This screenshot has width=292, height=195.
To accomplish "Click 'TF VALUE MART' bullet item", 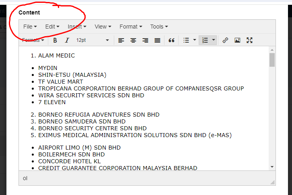I will click(60, 82).
